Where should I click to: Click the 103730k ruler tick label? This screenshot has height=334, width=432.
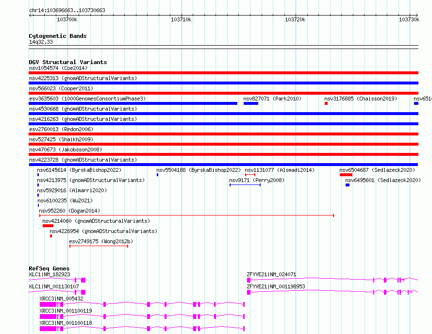(409, 19)
